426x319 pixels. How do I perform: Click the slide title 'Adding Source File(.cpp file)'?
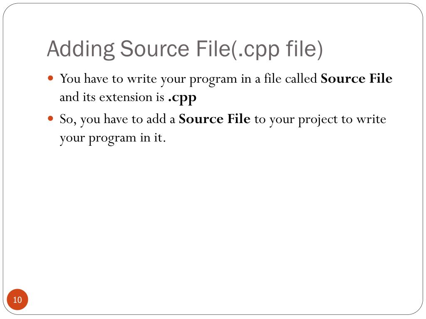pos(185,49)
